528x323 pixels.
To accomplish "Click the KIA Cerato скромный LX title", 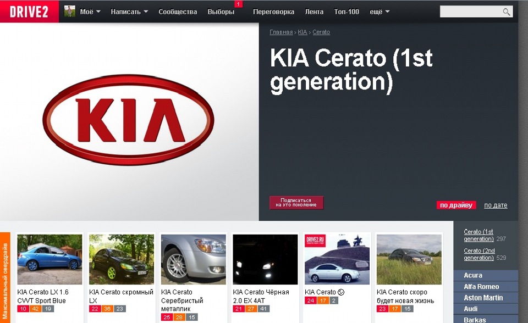I will pos(121,296).
